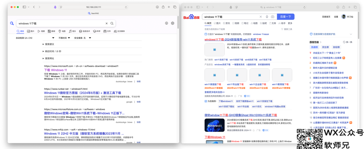Submit search using SearXNG magnifier button

coord(112,23)
